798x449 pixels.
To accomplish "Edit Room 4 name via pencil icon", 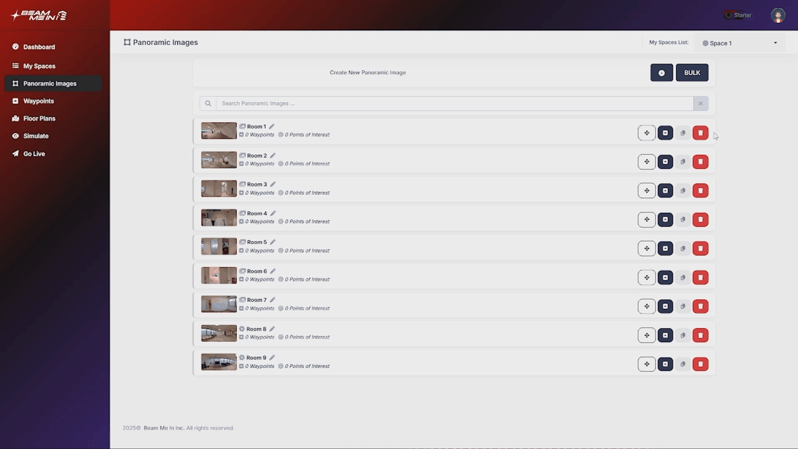I will pos(273,213).
